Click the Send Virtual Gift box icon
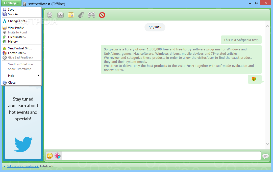Image resolution: width=273 pixels, height=172 pixels. (x=5, y=48)
